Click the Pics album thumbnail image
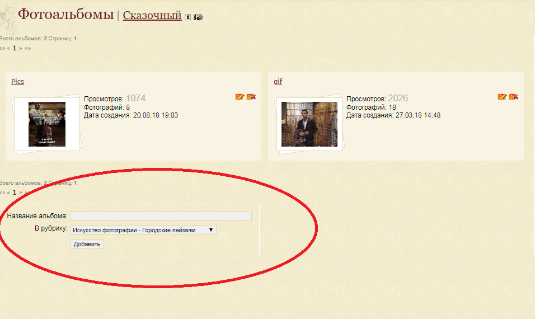Viewport: 535px width, 319px height. coord(47,124)
